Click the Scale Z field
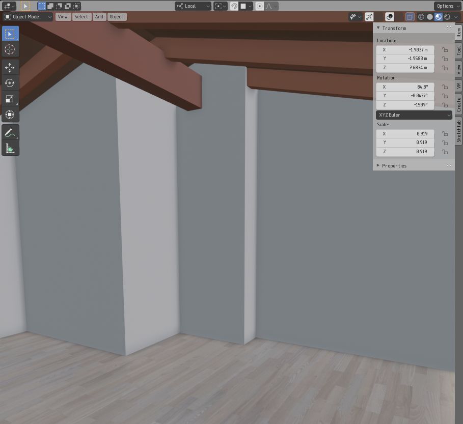Screen dimensions: 463x424 point(405,152)
